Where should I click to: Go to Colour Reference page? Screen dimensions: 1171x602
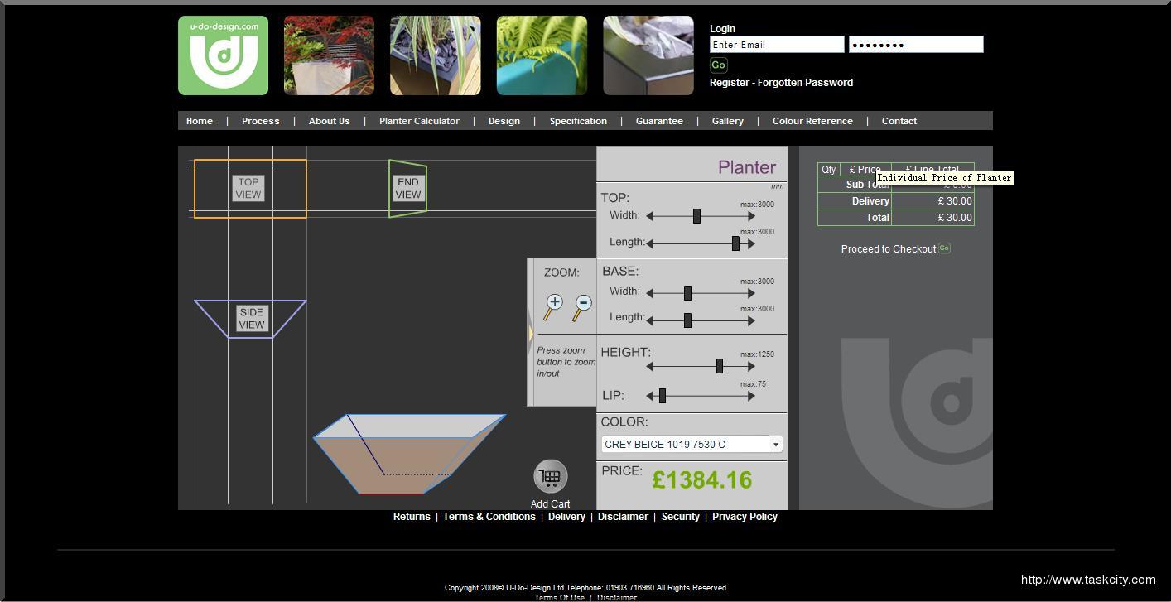coord(812,121)
